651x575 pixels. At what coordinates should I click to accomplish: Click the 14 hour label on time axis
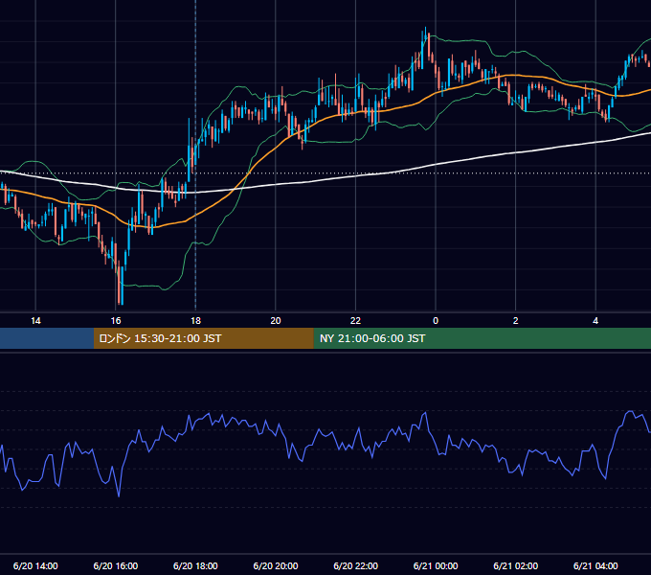[x=35, y=321]
